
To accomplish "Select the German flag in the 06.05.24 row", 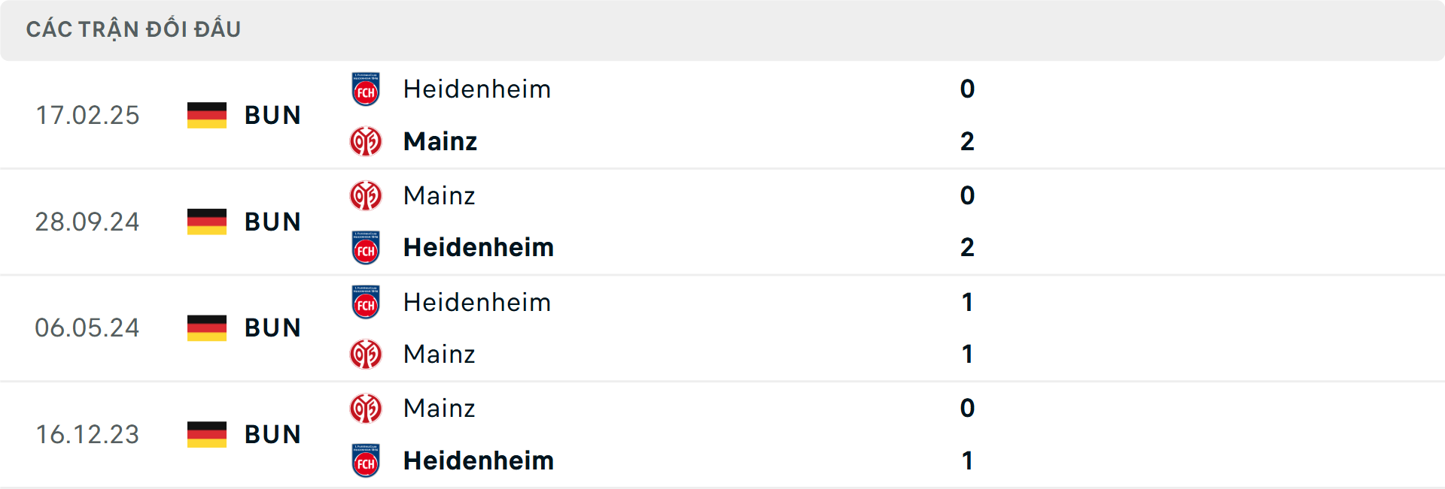I will [206, 328].
